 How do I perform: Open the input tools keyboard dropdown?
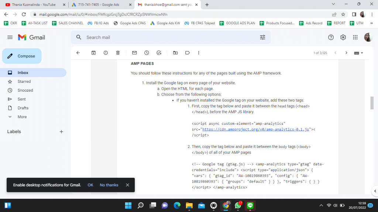[x=358, y=53]
